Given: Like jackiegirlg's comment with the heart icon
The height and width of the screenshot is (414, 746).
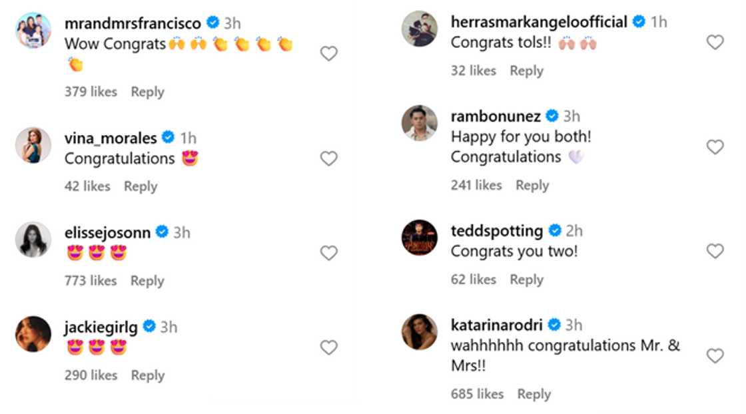Looking at the screenshot, I should [x=328, y=347].
